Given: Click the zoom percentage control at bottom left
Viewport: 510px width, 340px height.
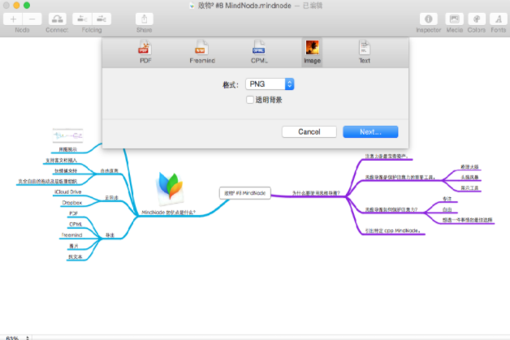Looking at the screenshot, I should pos(12,337).
